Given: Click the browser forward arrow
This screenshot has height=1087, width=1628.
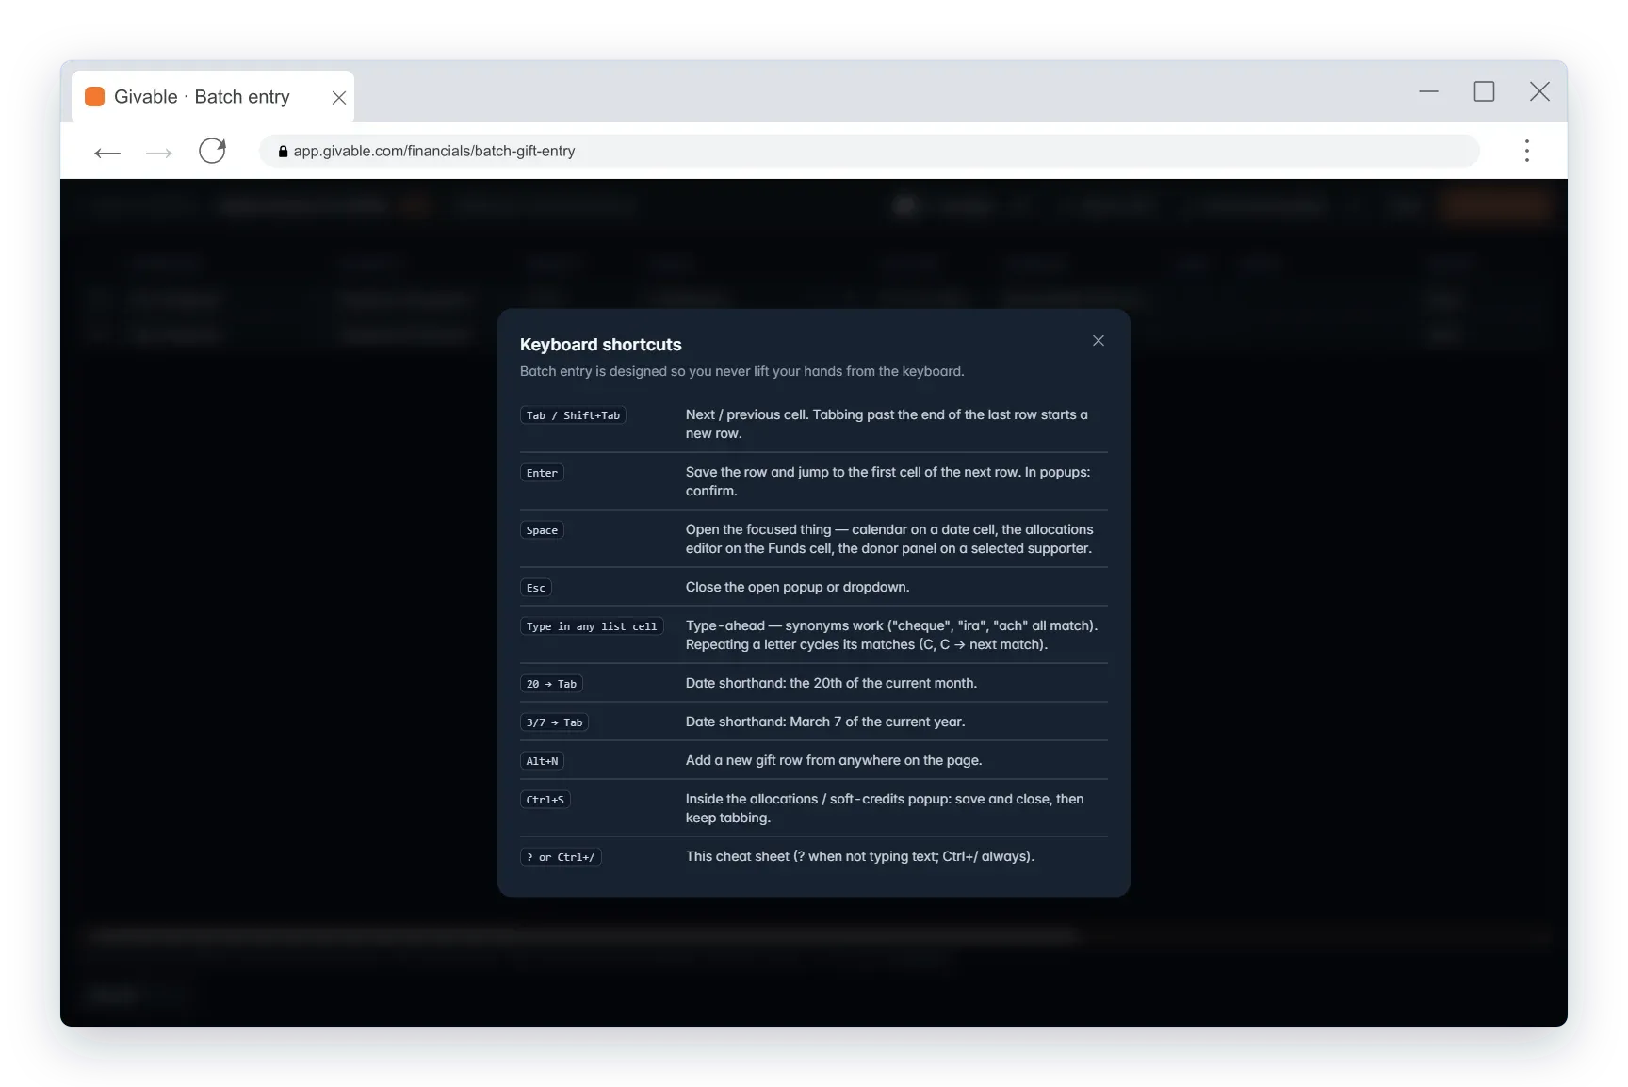Looking at the screenshot, I should click(x=159, y=152).
